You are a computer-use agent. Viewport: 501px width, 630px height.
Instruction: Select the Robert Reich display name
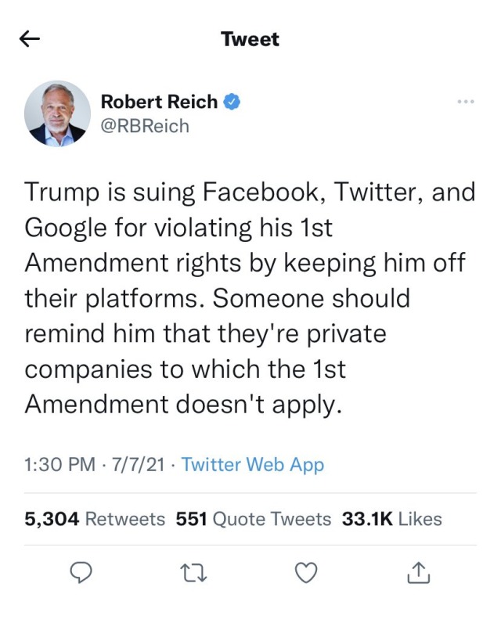coord(161,102)
